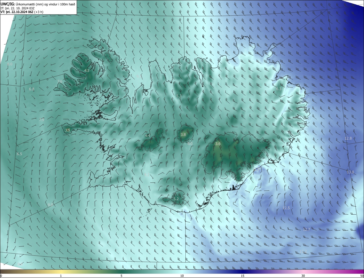The height and width of the screenshot is (278, 364).
Task: Click the 7.9 value label
Action: 42,120
